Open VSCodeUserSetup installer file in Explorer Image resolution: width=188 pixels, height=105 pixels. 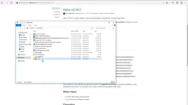[44, 44]
